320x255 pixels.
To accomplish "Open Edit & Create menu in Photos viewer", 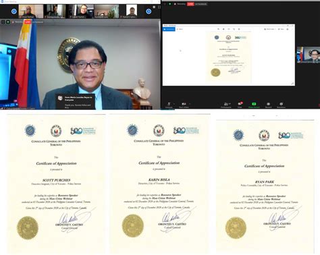I will click(x=269, y=29).
